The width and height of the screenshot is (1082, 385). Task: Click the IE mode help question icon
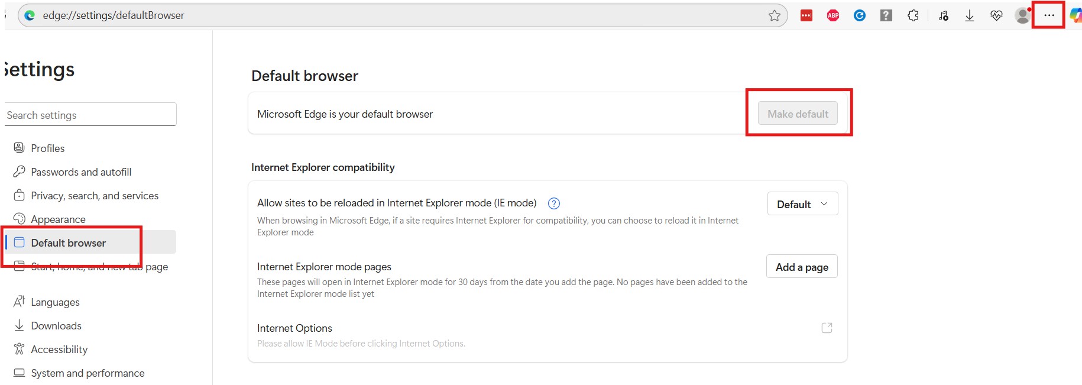(554, 203)
